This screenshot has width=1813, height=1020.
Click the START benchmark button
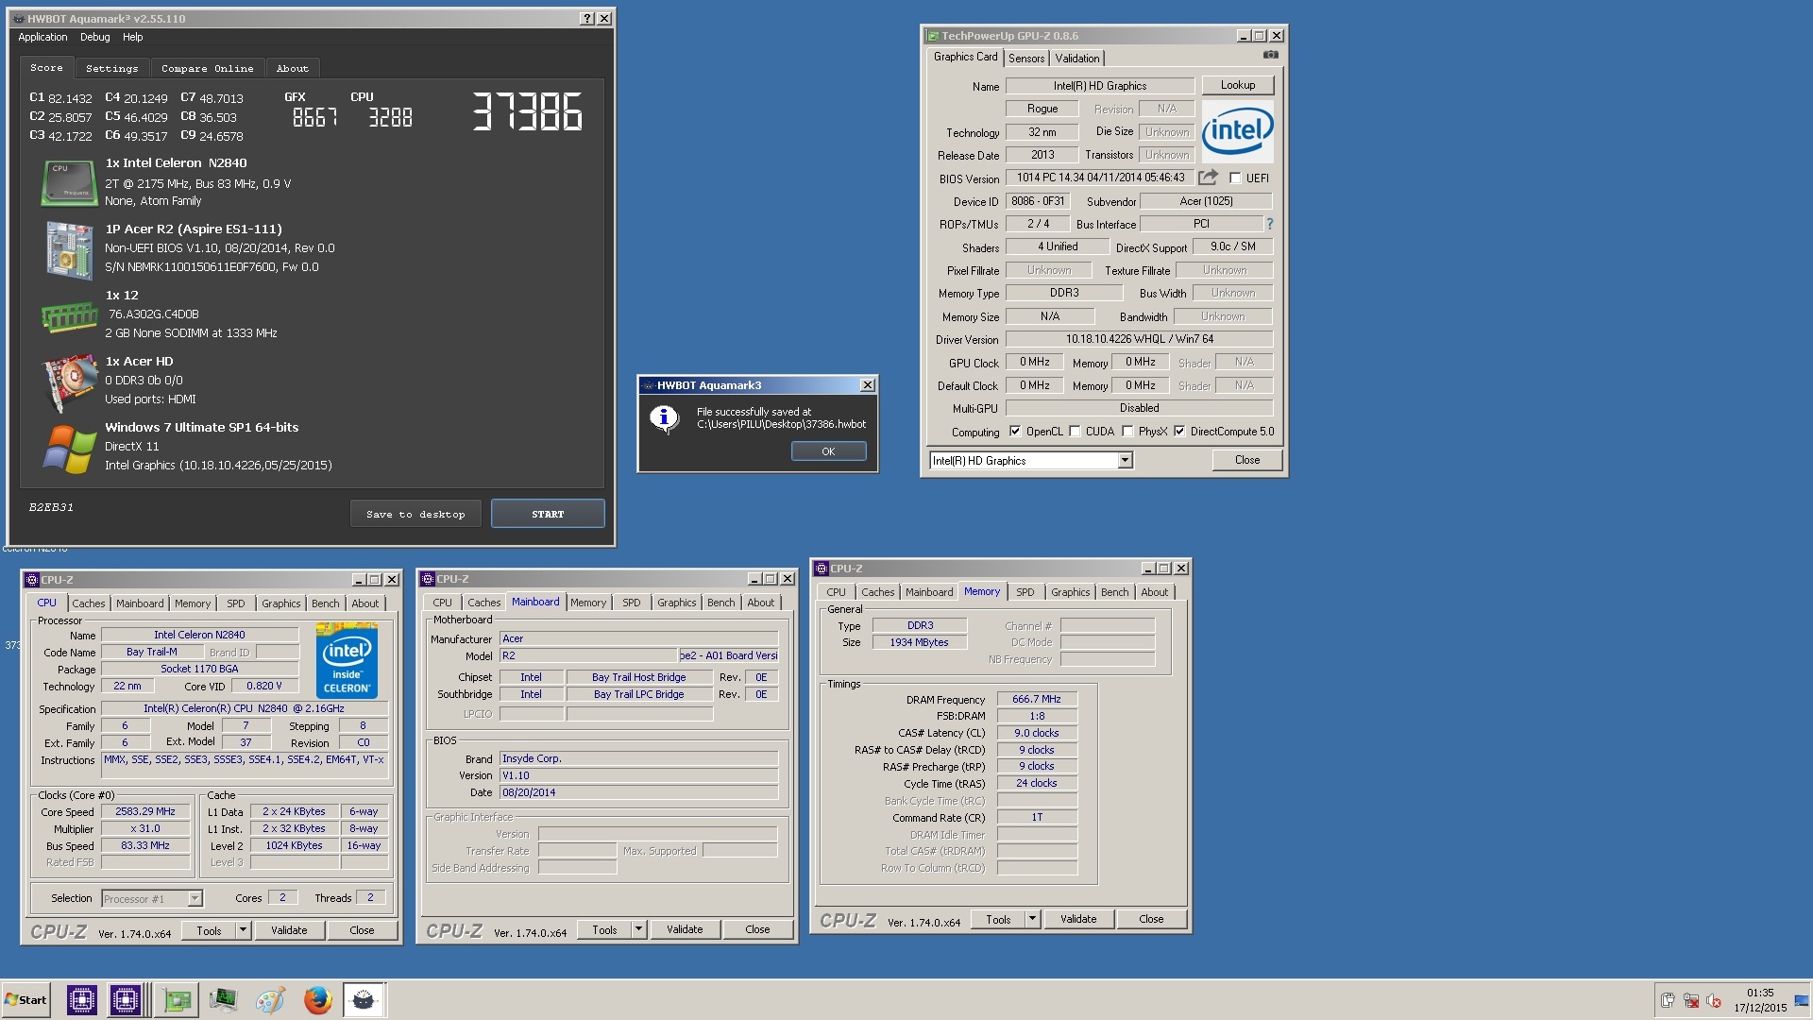[x=548, y=514]
